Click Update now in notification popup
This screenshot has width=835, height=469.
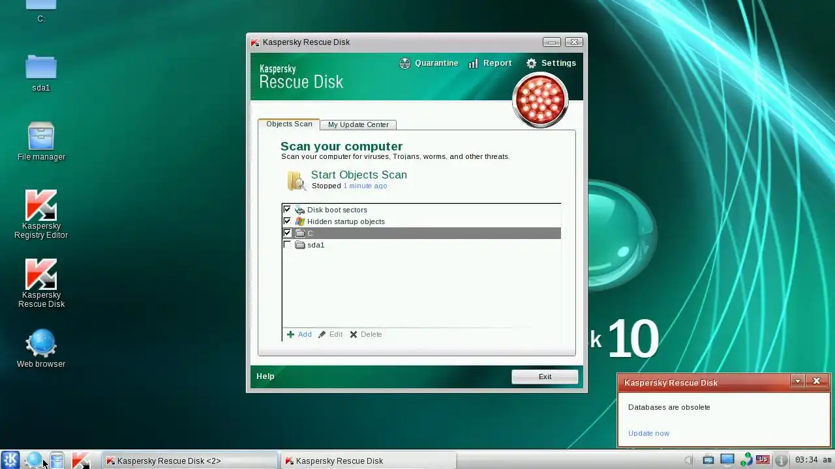point(648,433)
